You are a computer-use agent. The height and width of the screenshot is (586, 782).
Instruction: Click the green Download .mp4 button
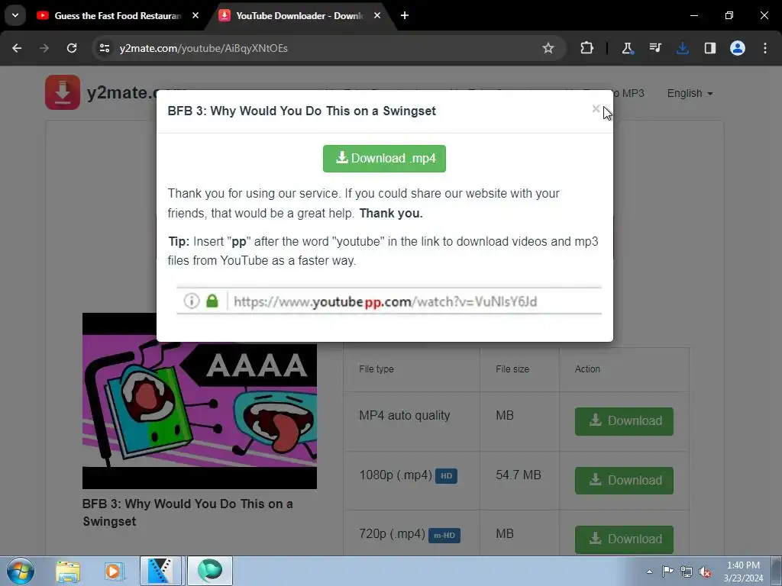384,159
